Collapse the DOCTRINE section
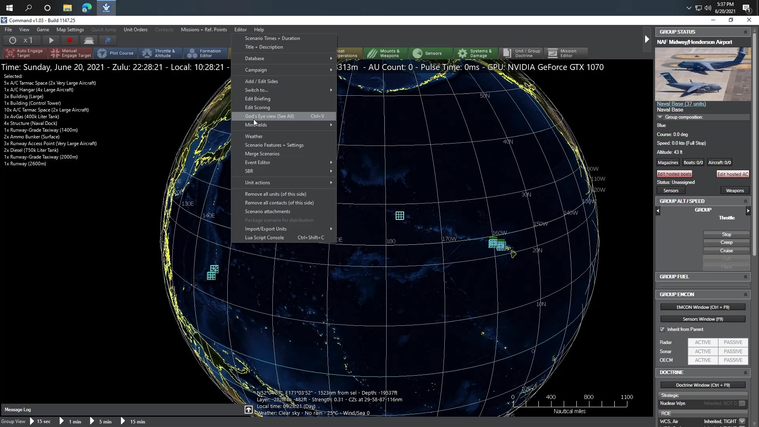 [x=746, y=372]
